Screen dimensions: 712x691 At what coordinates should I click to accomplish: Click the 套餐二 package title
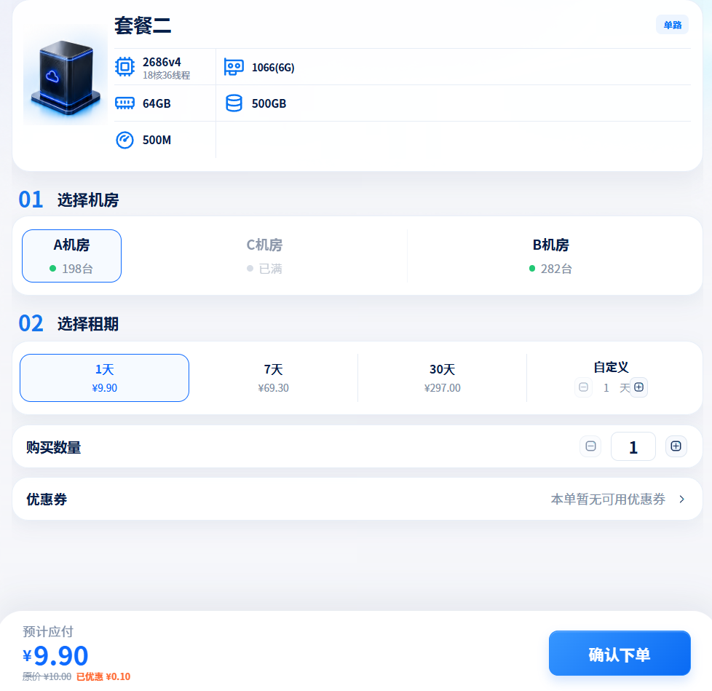coord(143,26)
